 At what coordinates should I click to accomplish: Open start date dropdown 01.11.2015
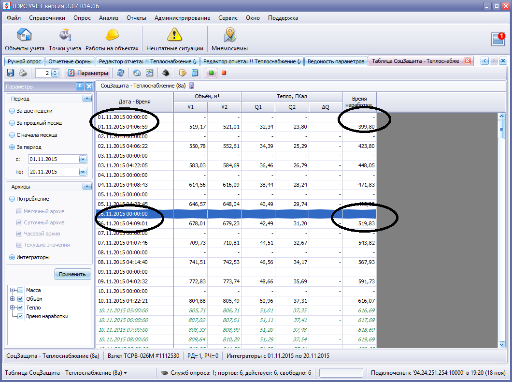(83, 159)
